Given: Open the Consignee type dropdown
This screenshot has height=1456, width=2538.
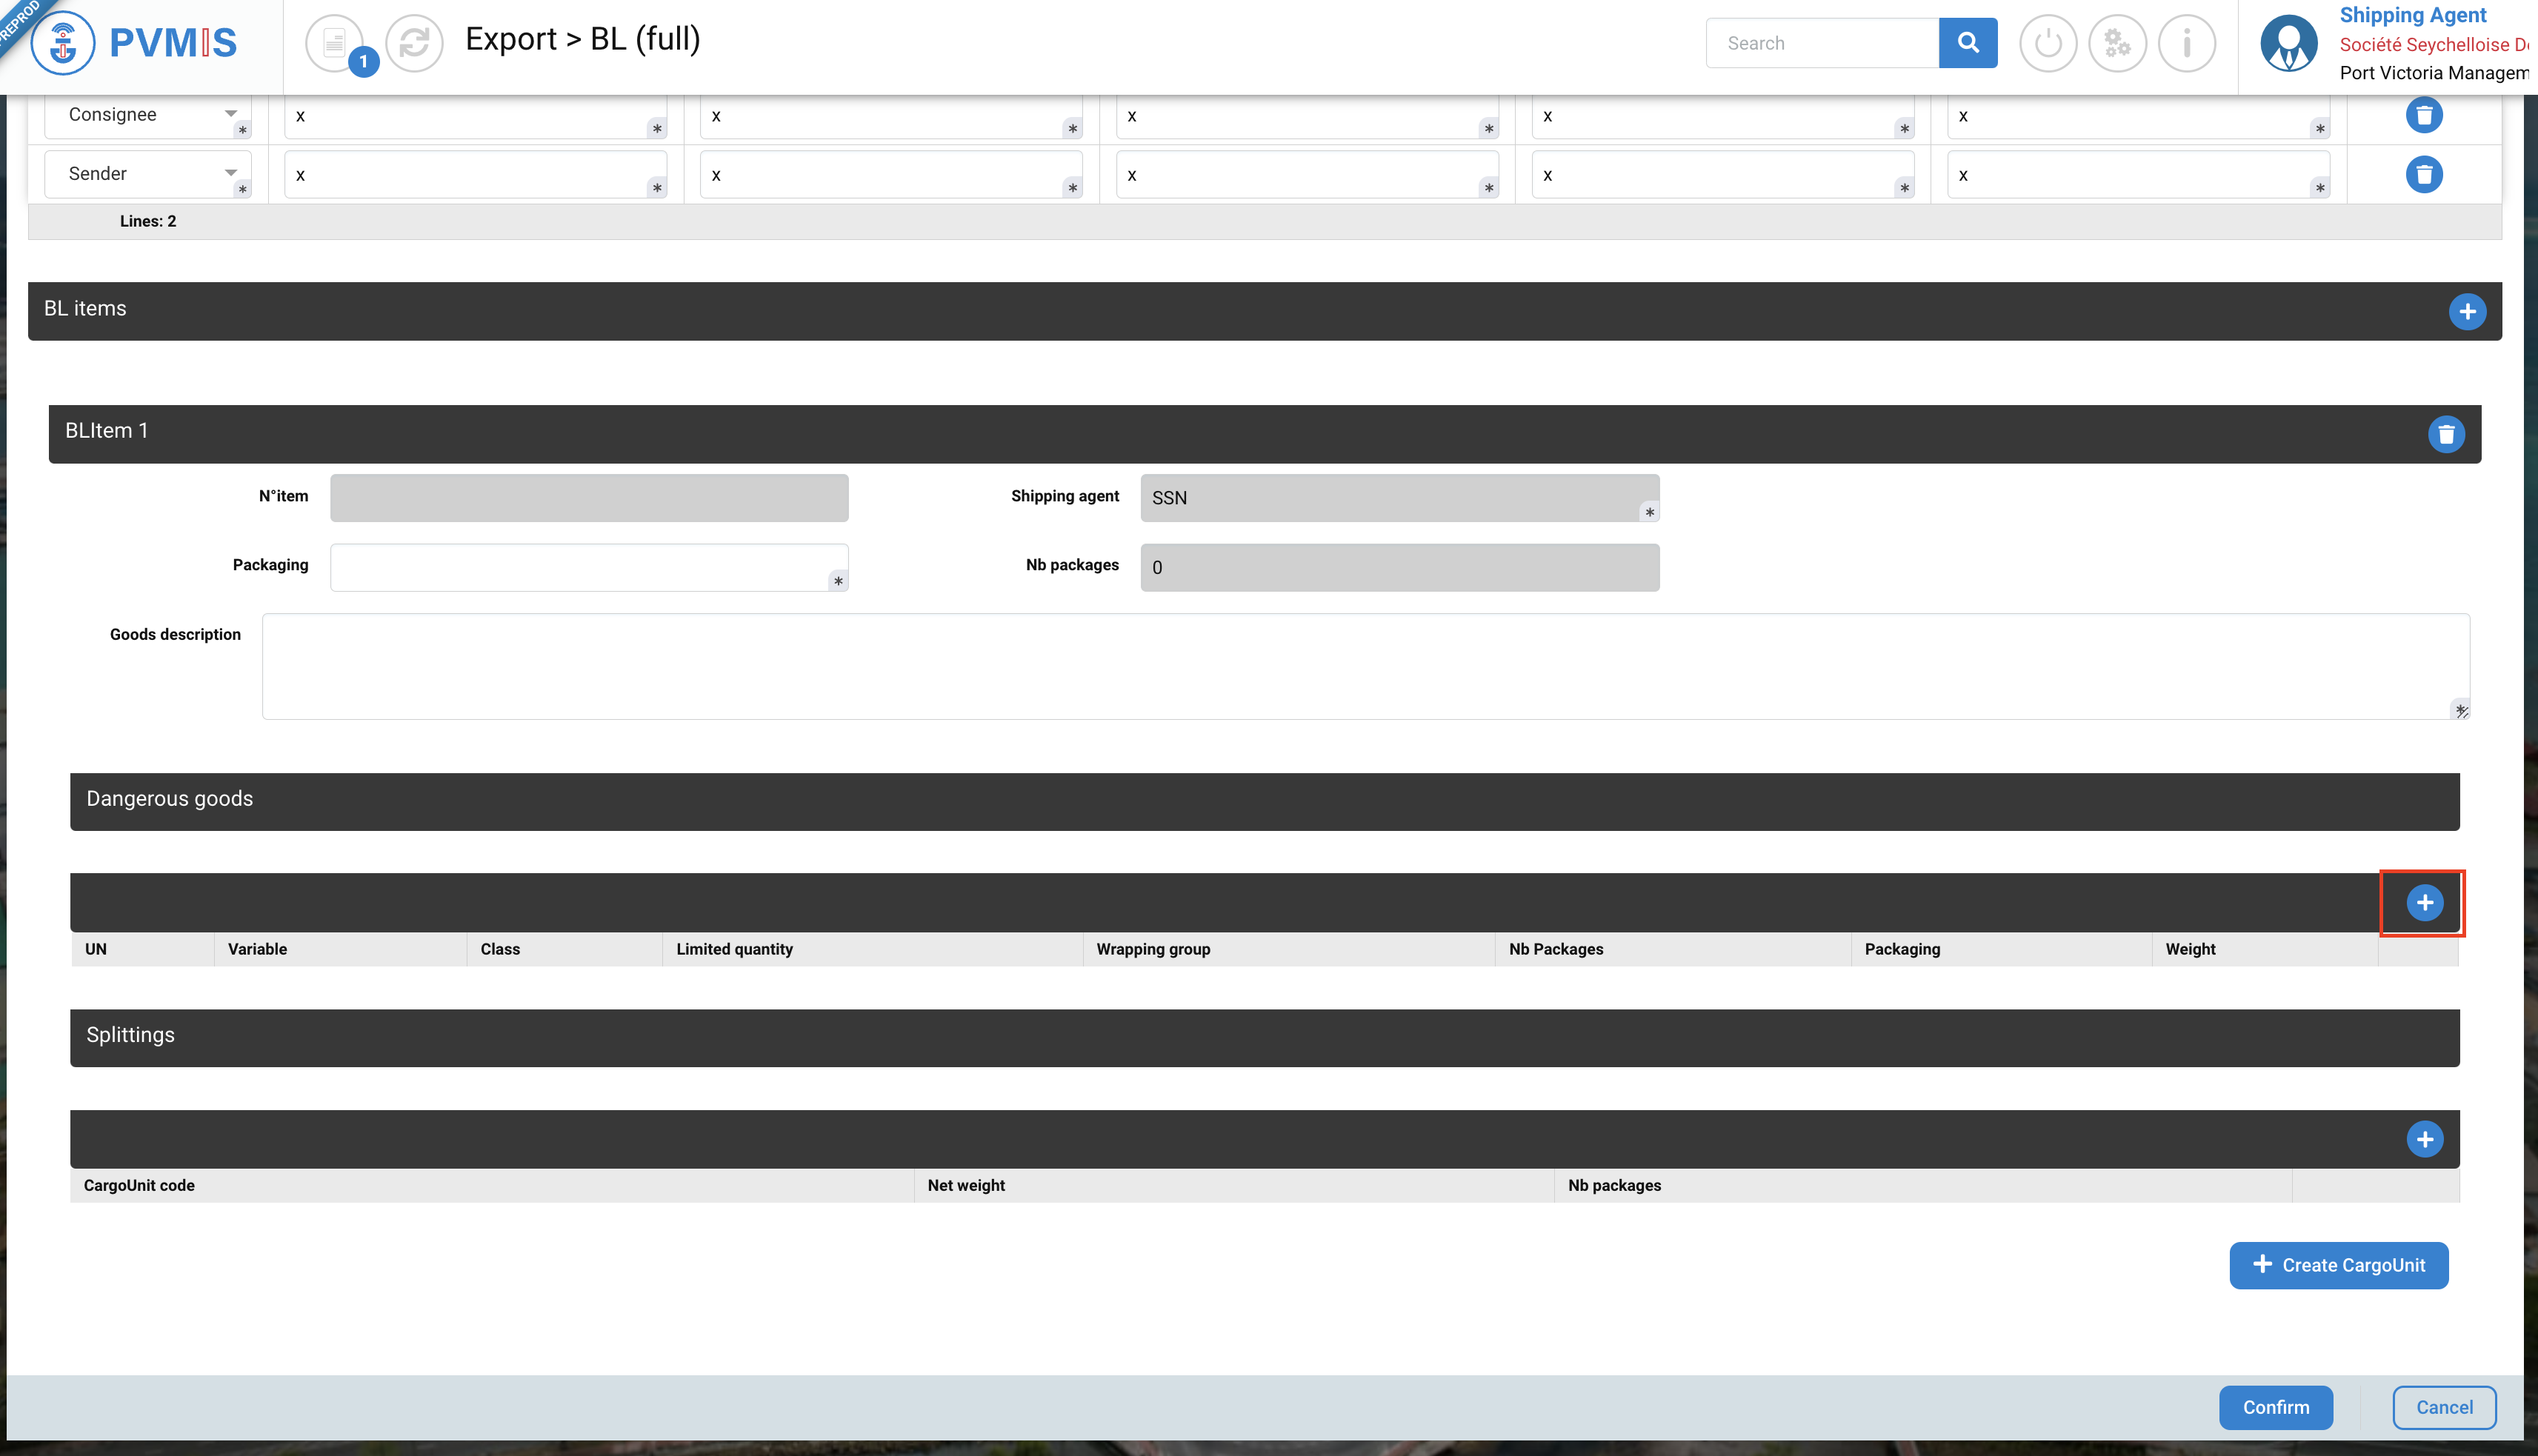Looking at the screenshot, I should point(148,115).
